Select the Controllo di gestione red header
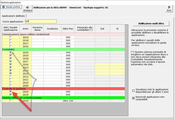The height and width of the screenshot is (119, 175). [x=63, y=89]
